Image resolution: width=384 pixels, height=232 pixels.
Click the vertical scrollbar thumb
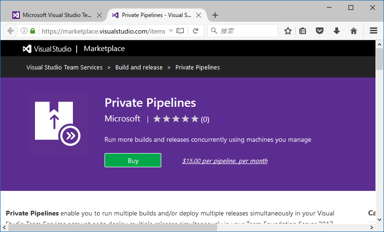[379, 59]
